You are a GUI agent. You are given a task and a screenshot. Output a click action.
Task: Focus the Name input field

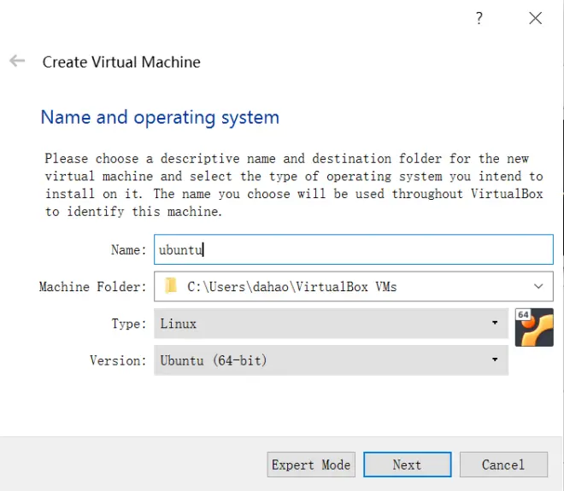354,249
